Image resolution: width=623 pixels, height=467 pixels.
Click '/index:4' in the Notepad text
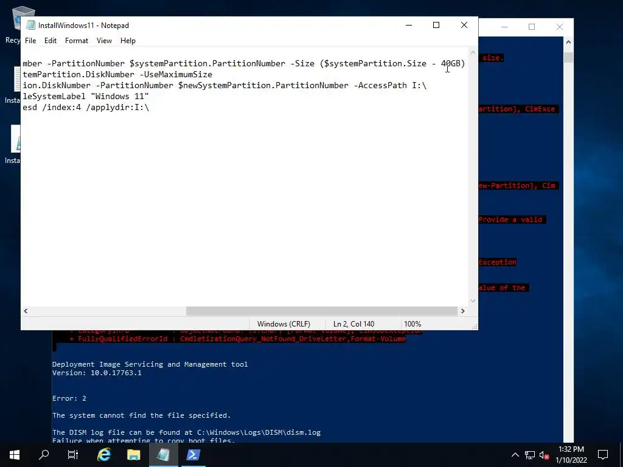[x=61, y=107]
